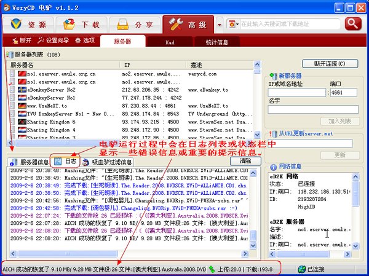Click the 更新 update button
Image resolution: width=369 pixels, height=276 pixels.
click(x=340, y=155)
